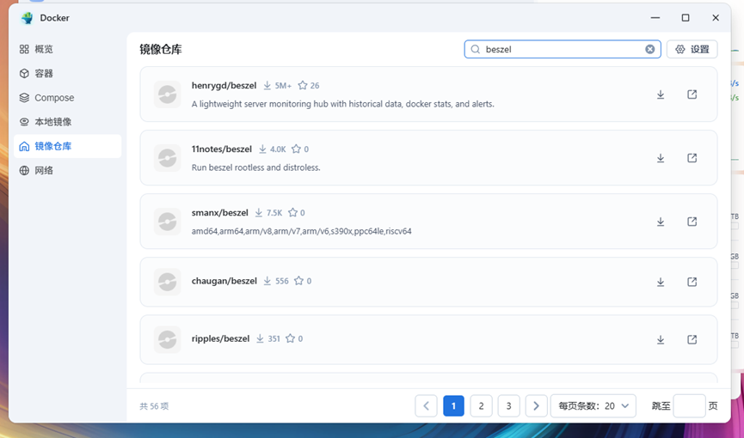Select page 1 in pagination
744x438 pixels.
(x=453, y=405)
